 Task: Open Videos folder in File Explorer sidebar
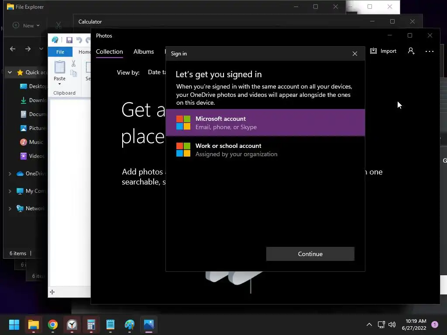[32, 156]
